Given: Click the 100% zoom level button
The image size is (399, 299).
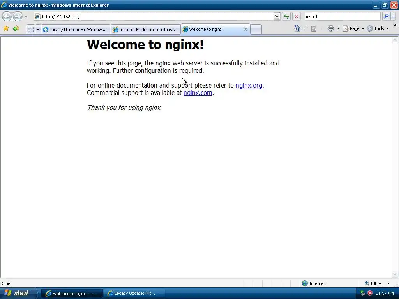Looking at the screenshot, I should (x=373, y=283).
